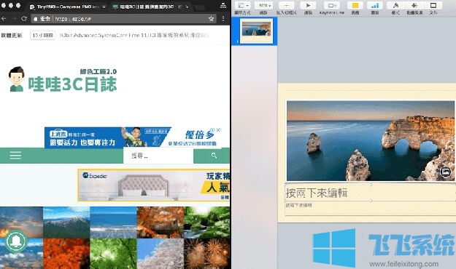
Task: Click the Keynote add slide (加入幻燈片) button
Action: pos(287,6)
